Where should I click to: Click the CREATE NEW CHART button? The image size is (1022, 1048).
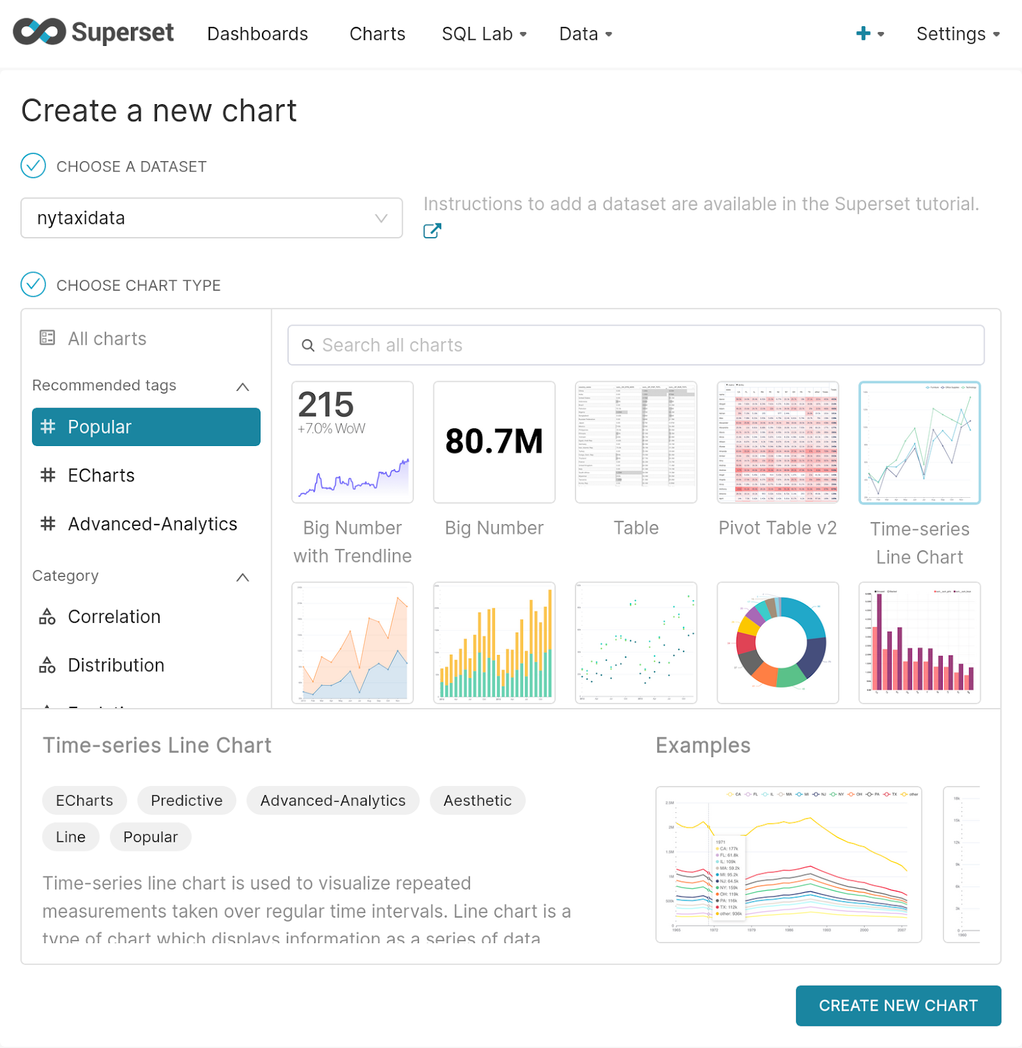pos(898,1005)
